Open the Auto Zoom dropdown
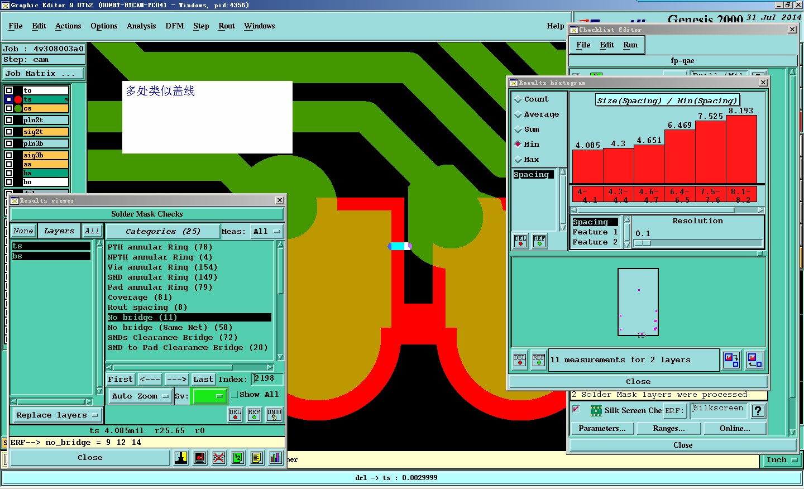This screenshot has width=804, height=489. pyautogui.click(x=140, y=396)
